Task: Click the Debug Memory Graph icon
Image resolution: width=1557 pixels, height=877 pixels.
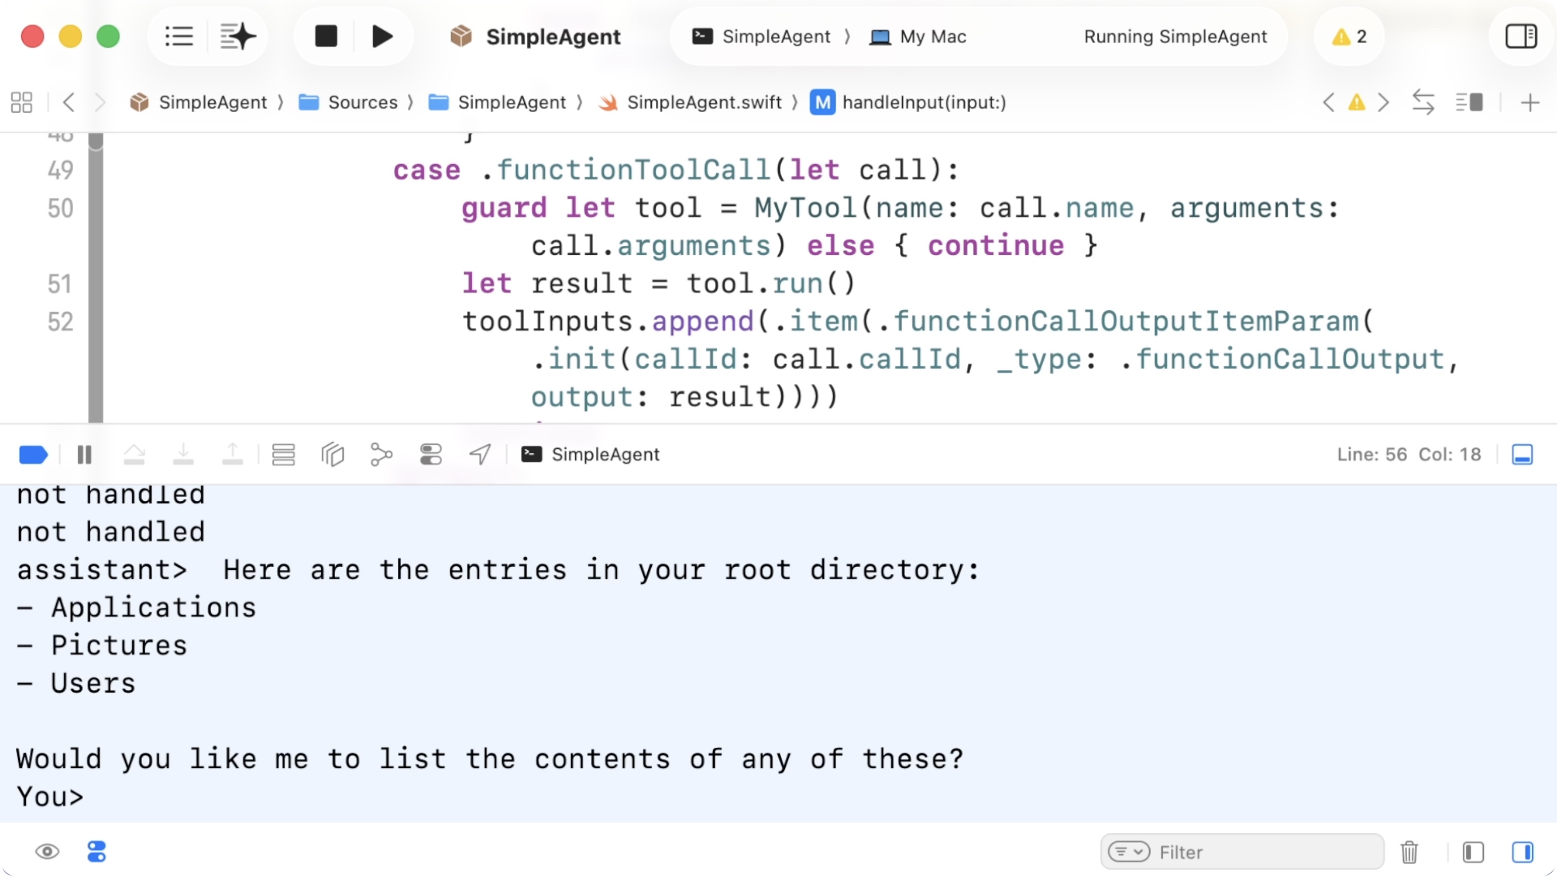Action: (x=382, y=455)
